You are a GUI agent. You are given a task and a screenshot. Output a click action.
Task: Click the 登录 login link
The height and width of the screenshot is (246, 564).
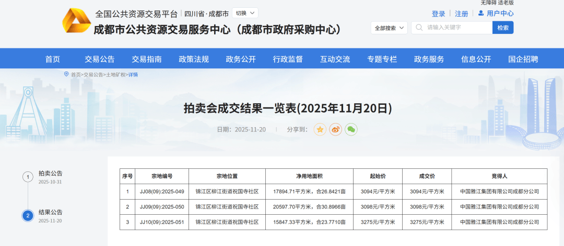point(439,14)
